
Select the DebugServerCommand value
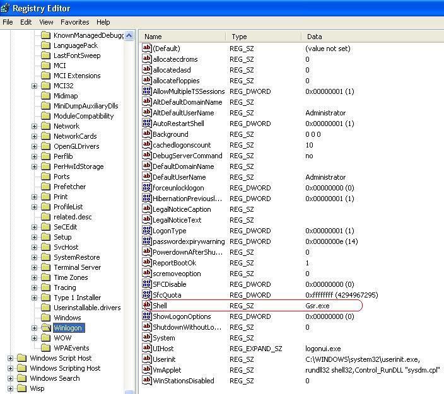(187, 156)
